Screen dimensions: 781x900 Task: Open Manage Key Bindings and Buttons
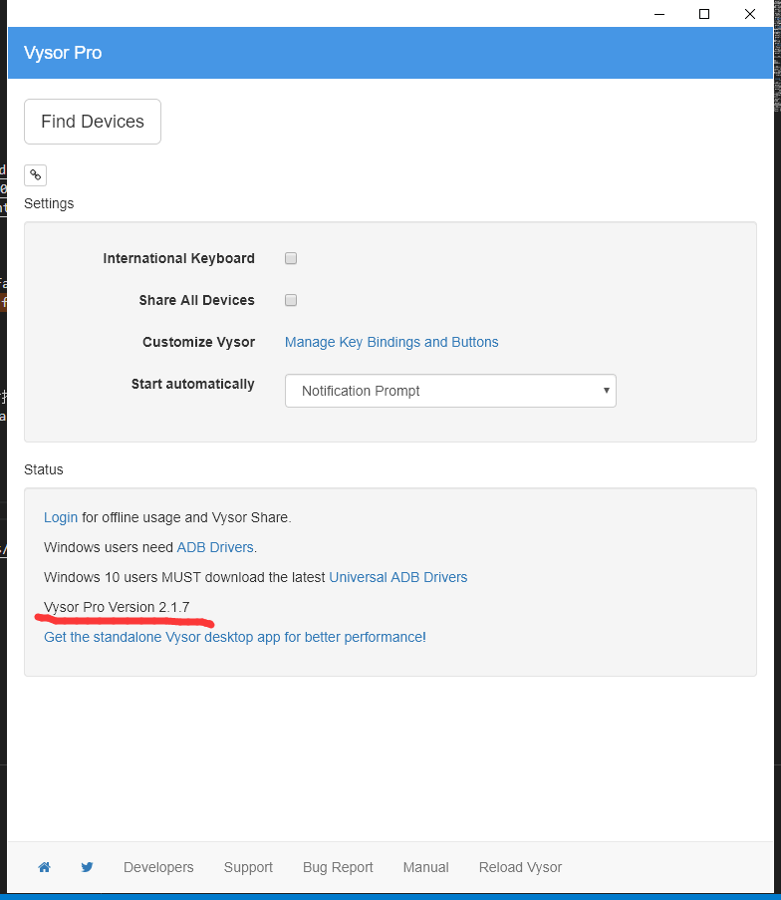pyautogui.click(x=391, y=342)
